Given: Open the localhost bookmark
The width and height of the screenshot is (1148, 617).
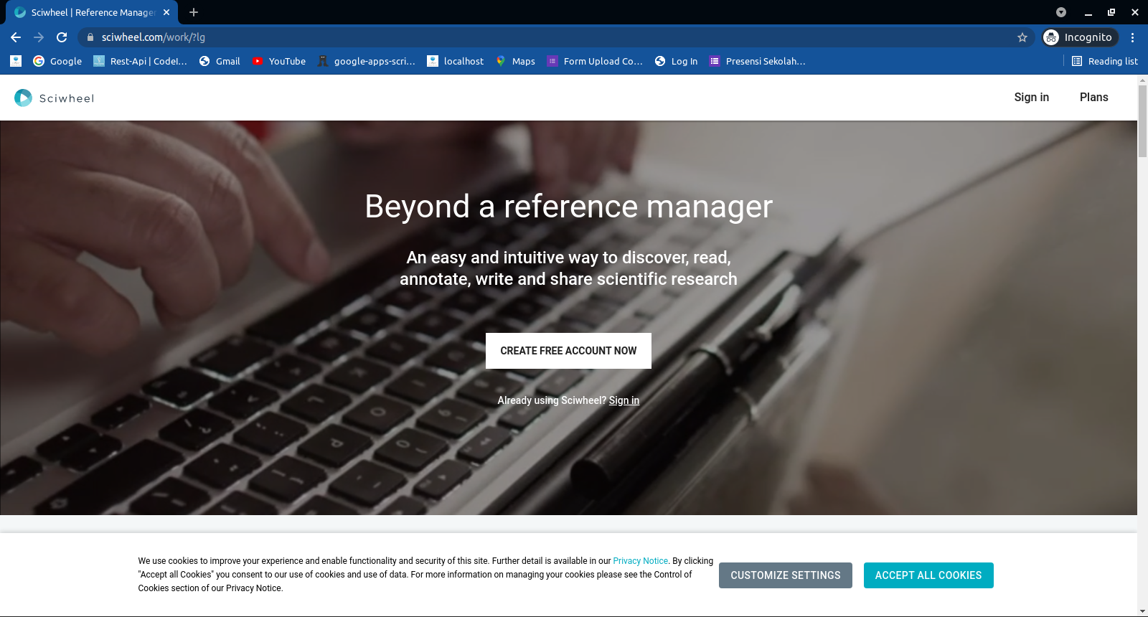Looking at the screenshot, I should pos(455,61).
